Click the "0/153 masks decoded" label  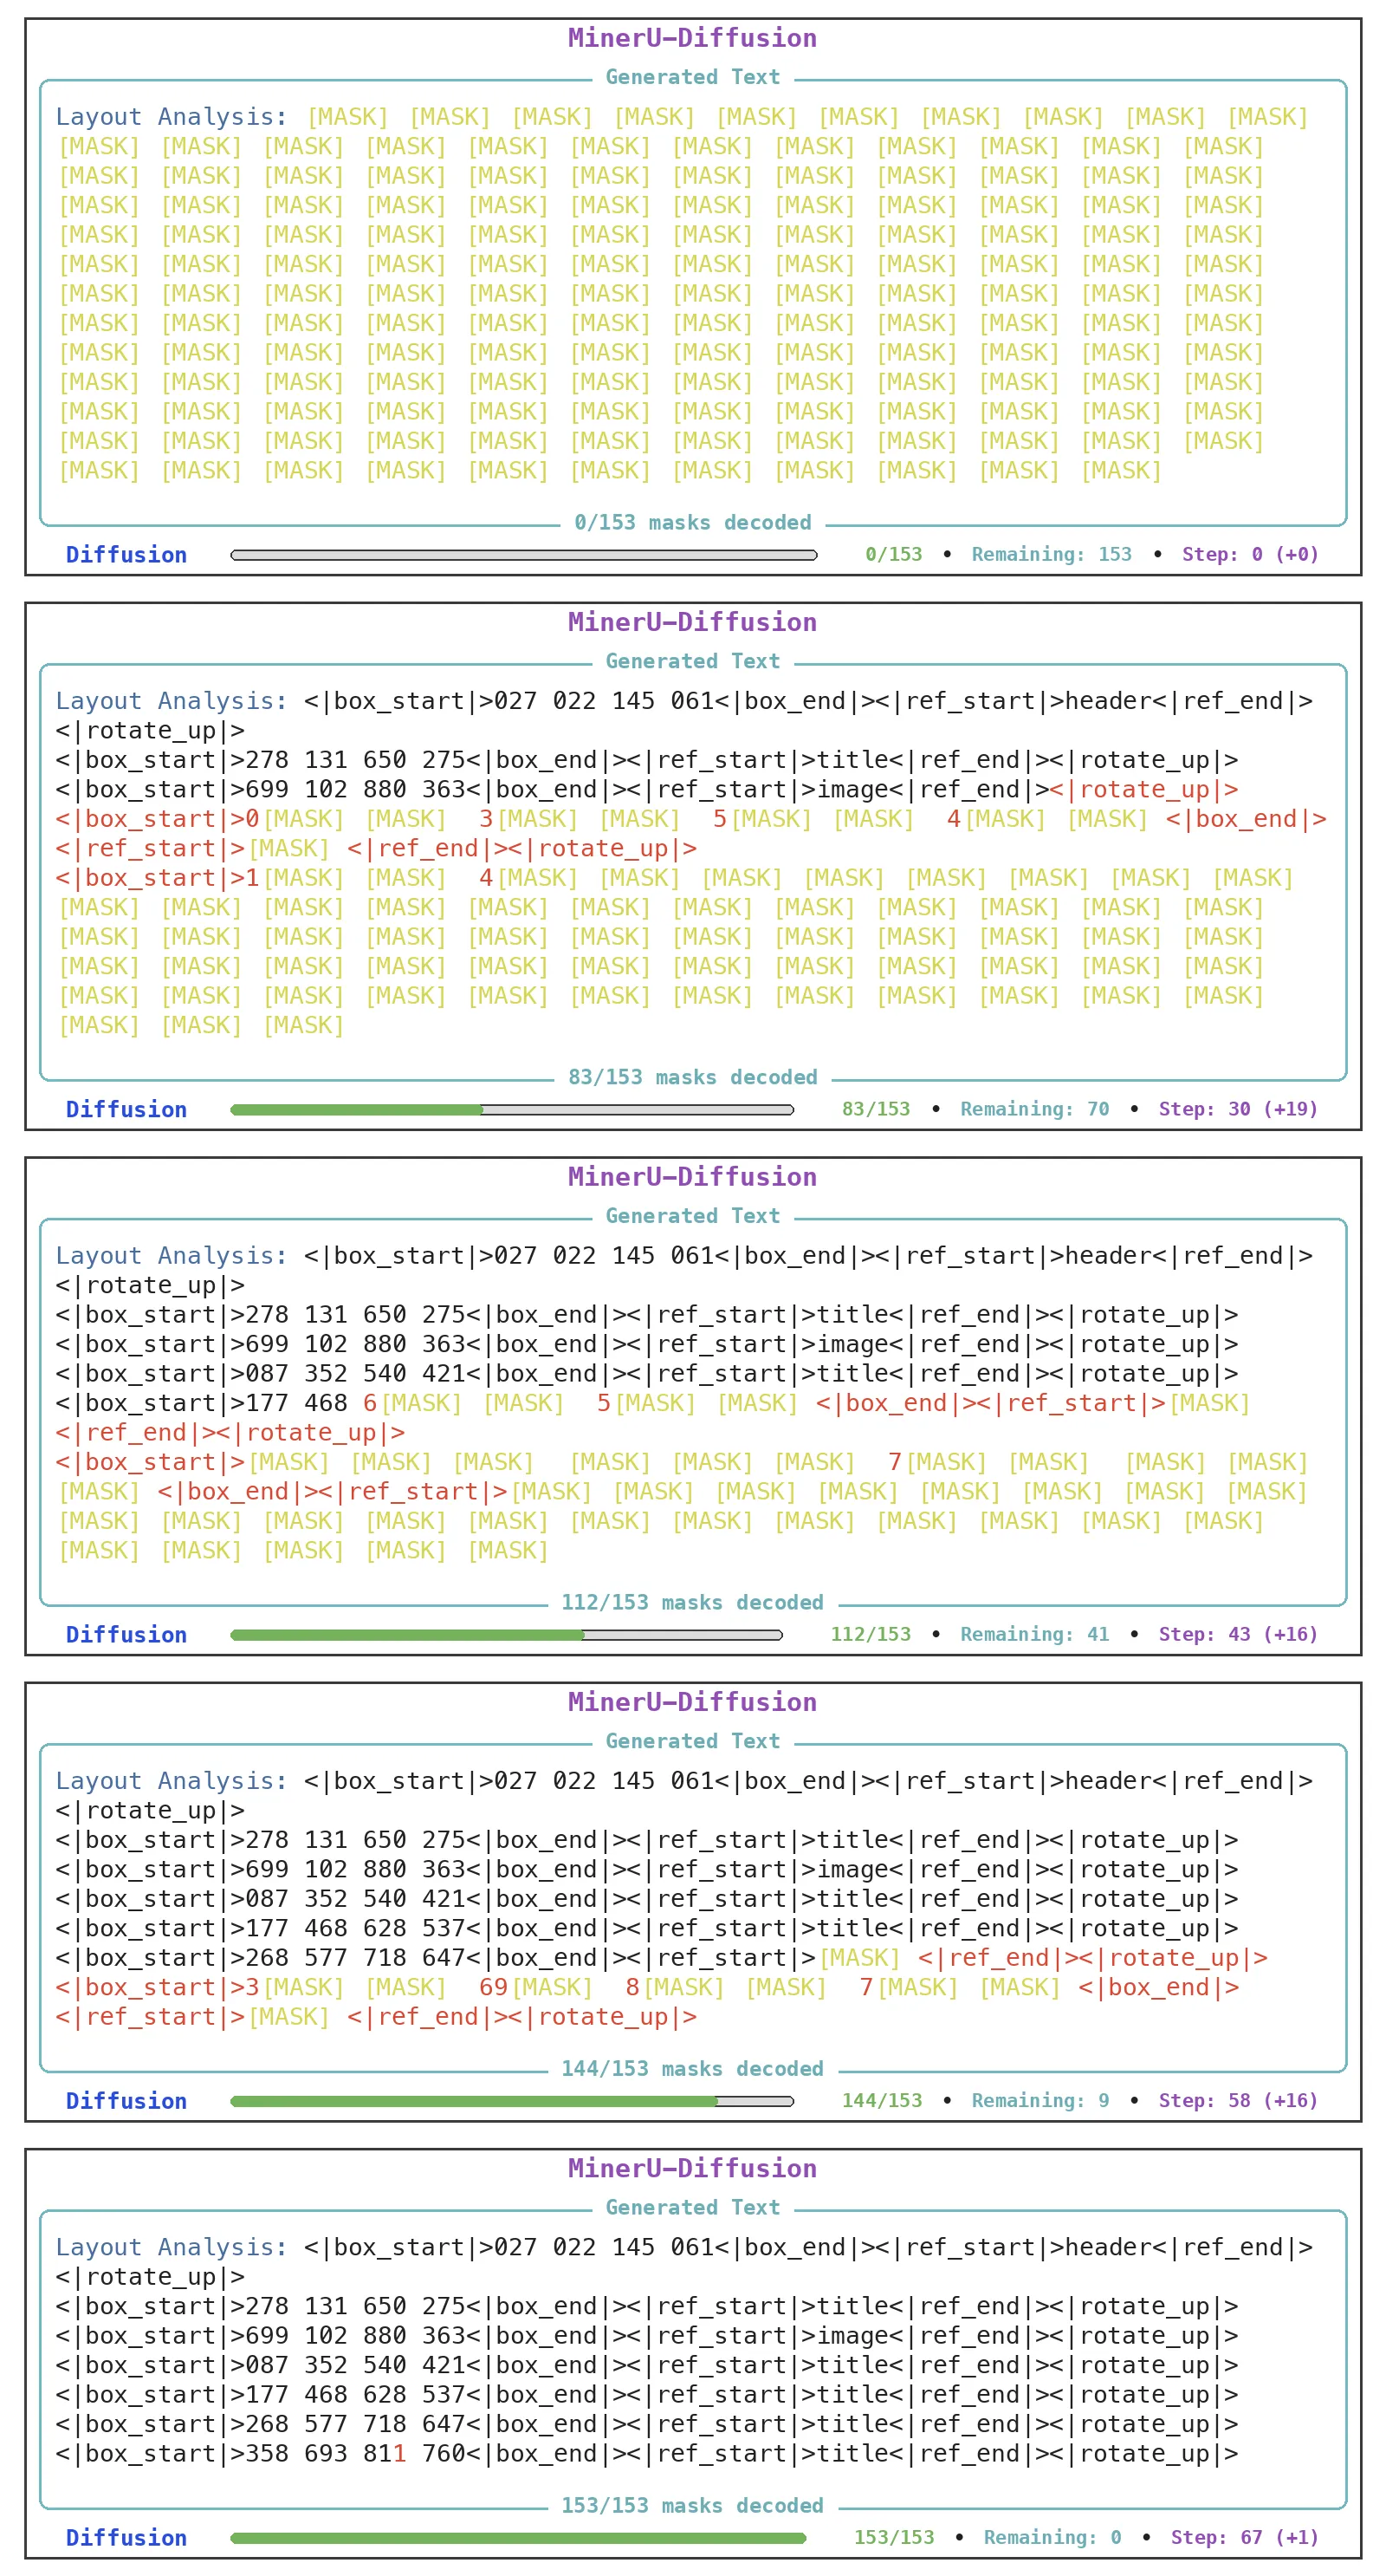(692, 522)
